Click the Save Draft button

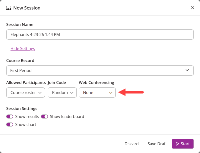click(x=157, y=144)
